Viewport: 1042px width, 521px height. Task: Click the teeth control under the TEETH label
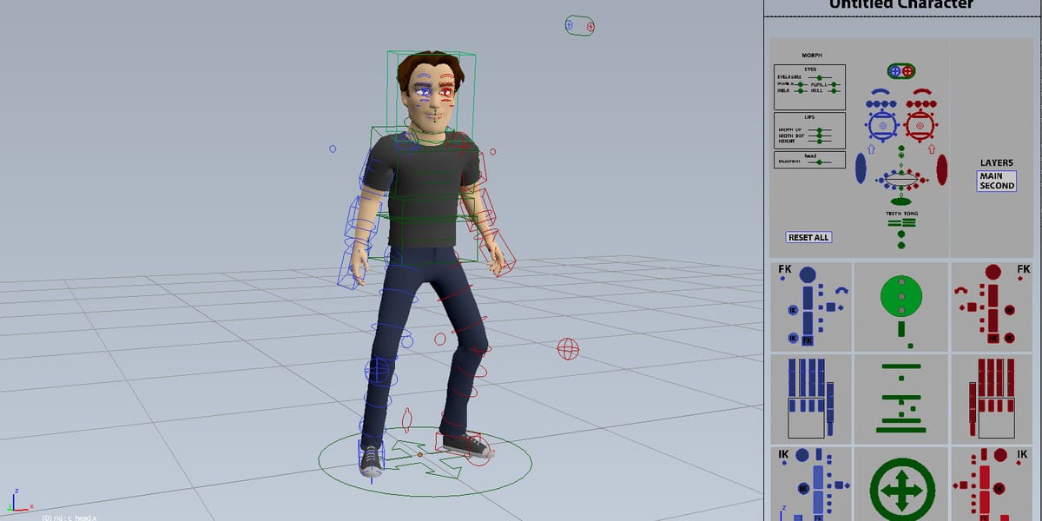[x=894, y=222]
